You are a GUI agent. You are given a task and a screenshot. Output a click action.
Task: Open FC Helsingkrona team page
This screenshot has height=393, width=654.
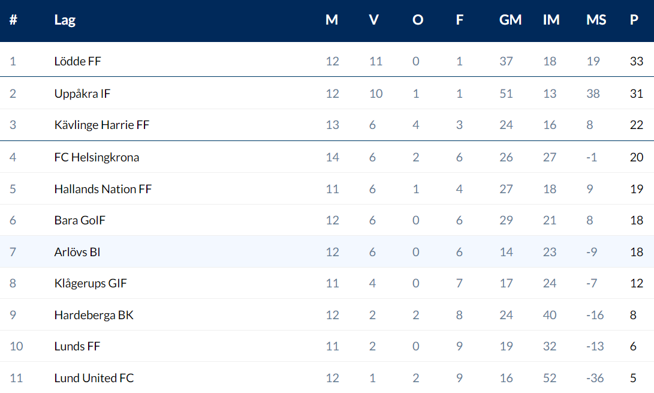97,157
